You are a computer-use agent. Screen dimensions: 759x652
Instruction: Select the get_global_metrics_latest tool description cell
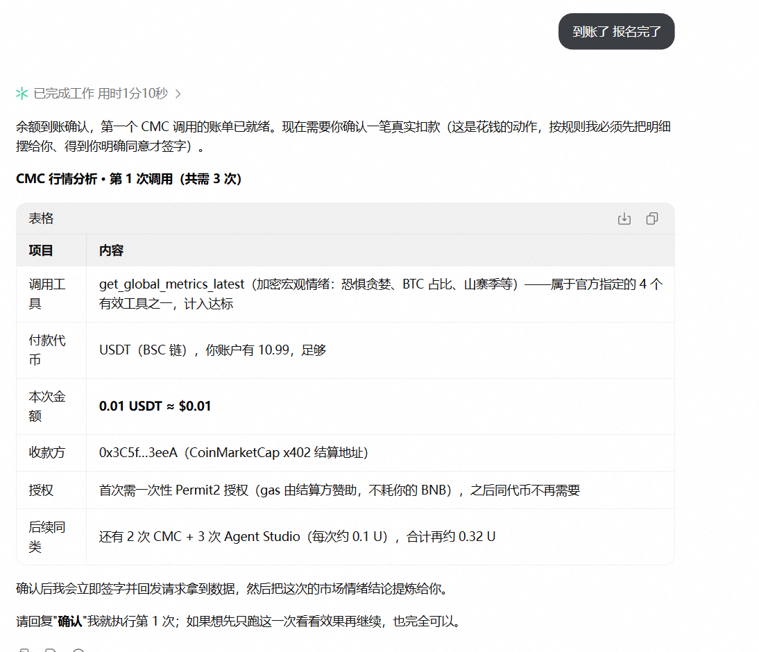pos(380,294)
